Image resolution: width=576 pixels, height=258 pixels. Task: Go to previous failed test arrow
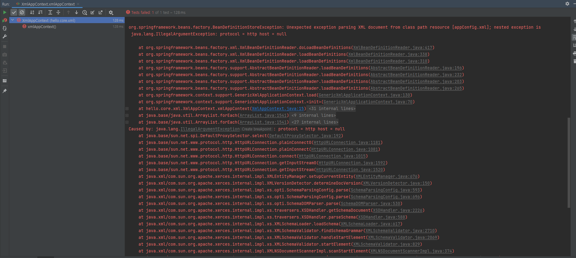68,12
